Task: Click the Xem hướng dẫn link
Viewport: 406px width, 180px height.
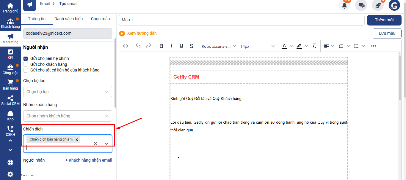Action: coord(142,33)
